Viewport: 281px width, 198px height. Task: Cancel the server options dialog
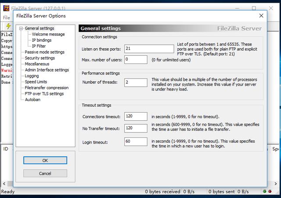coord(45,173)
